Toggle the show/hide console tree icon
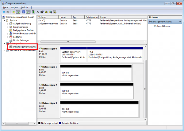Screen dimensions: 184x131 pos(18,12)
